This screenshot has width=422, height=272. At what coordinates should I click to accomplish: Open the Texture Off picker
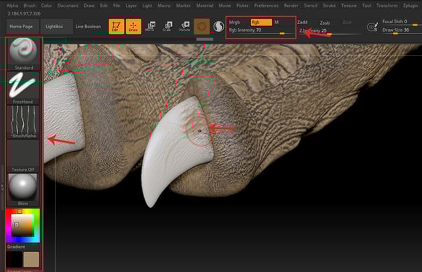coord(23,156)
